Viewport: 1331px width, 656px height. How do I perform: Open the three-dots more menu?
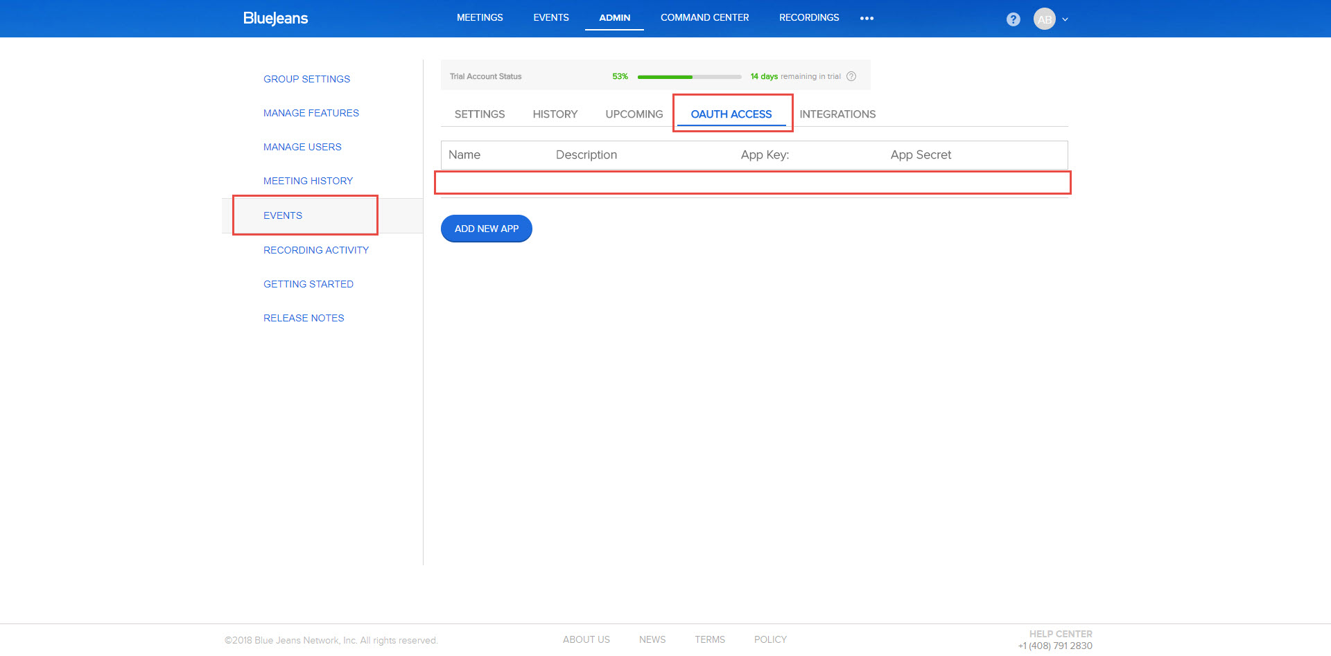867,18
